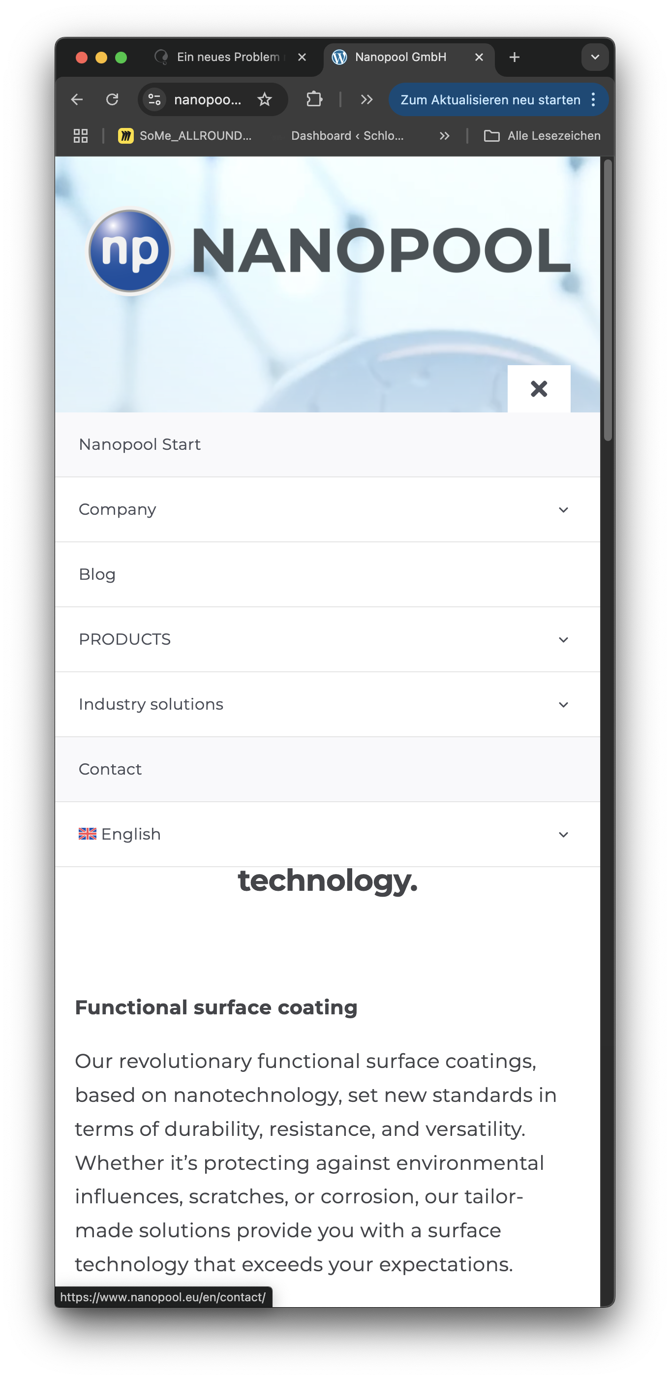Open the English language dropdown

pos(563,835)
